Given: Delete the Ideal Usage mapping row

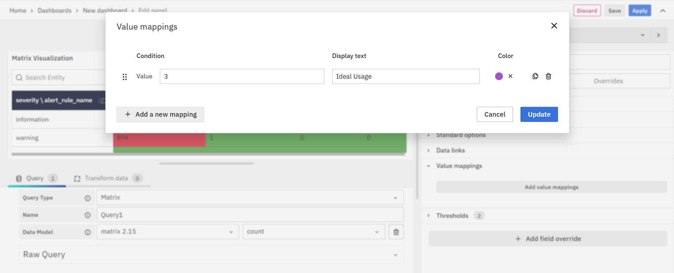Looking at the screenshot, I should tap(548, 76).
